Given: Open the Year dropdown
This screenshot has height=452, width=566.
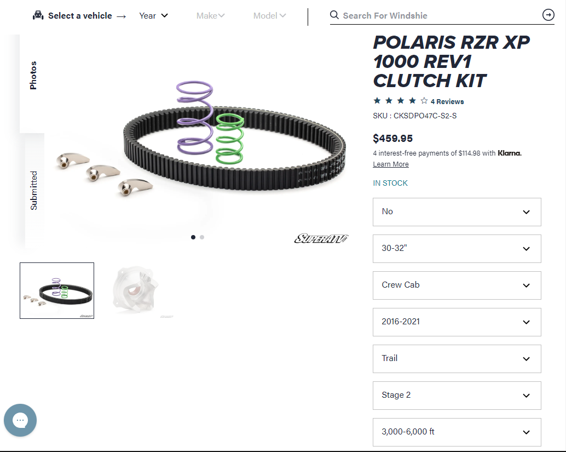Looking at the screenshot, I should click(153, 15).
